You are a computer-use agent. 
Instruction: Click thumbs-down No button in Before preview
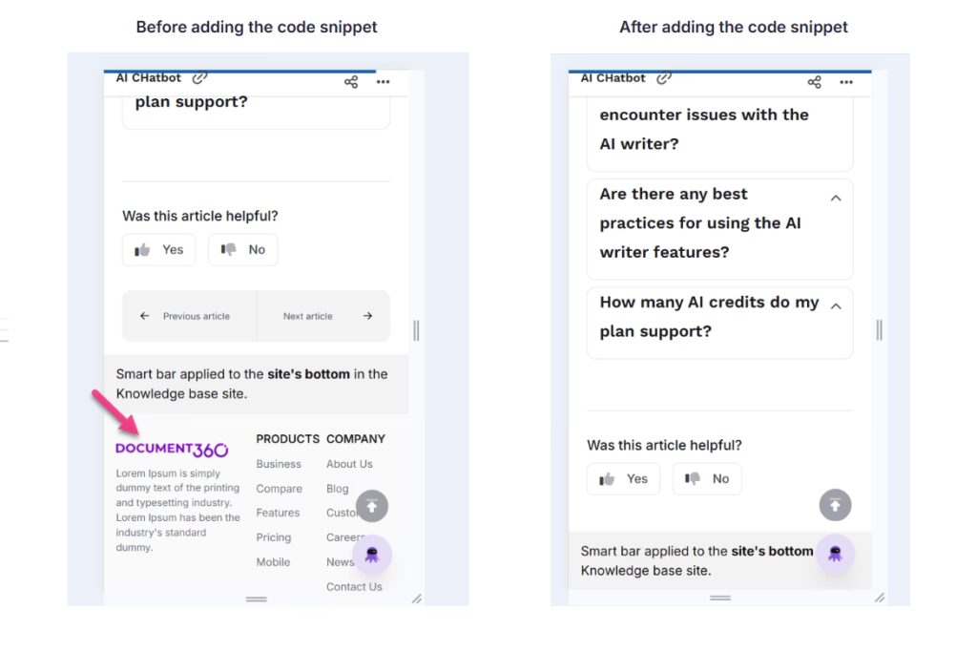(x=243, y=250)
